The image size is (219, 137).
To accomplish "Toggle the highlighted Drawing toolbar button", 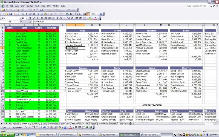I will (x=88, y=14).
